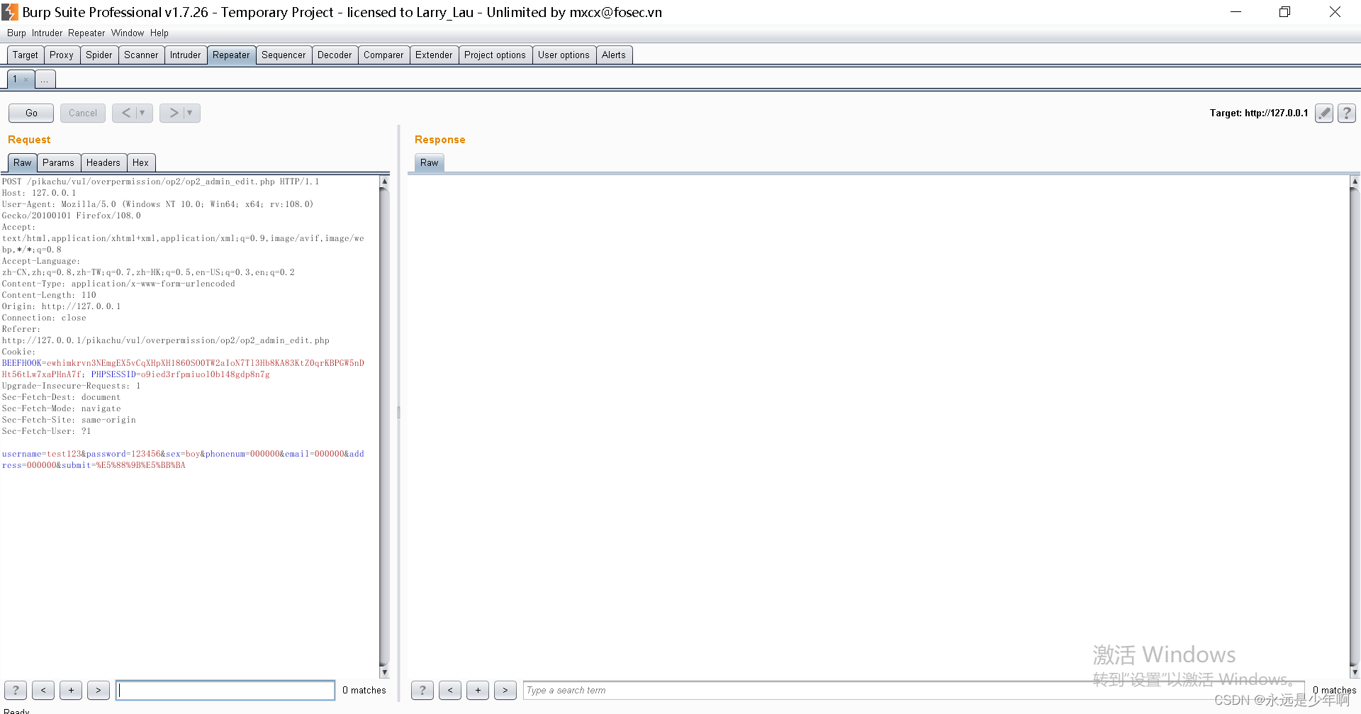The image size is (1361, 714).
Task: Click the Go button to send request
Action: [31, 113]
